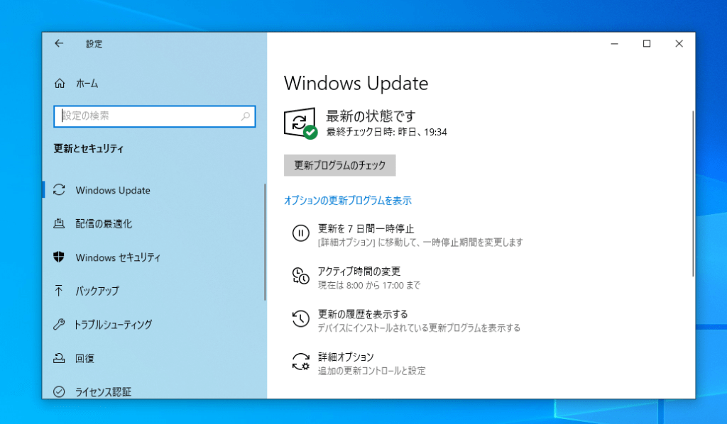Open the 配信の最適化 section
Viewport: 727px width, 424px height.
(x=104, y=223)
